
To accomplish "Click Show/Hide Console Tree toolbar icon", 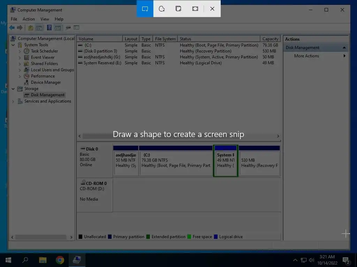I will click(39, 28).
